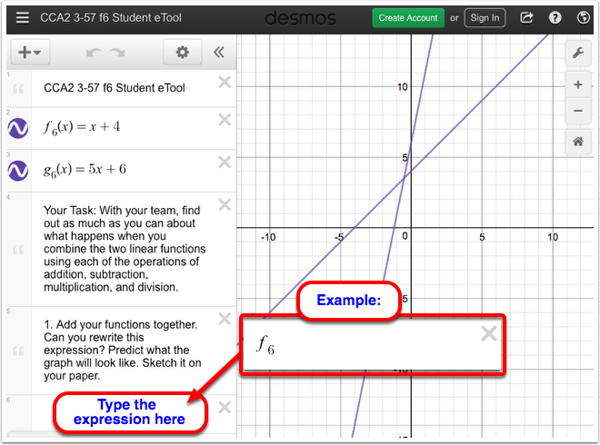Select the CCA2 3-57 note text
Screen dimensions: 600x445
(x=115, y=88)
